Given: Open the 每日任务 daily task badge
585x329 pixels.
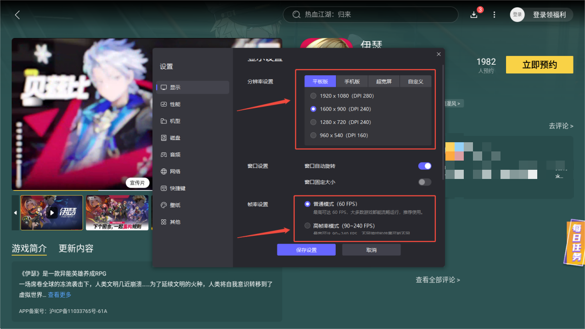Looking at the screenshot, I should 575,242.
